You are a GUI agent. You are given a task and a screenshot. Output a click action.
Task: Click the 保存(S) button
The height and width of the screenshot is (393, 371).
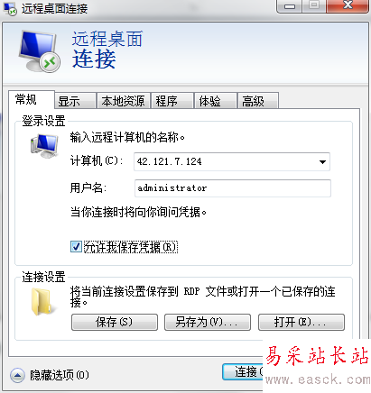pyautogui.click(x=115, y=322)
